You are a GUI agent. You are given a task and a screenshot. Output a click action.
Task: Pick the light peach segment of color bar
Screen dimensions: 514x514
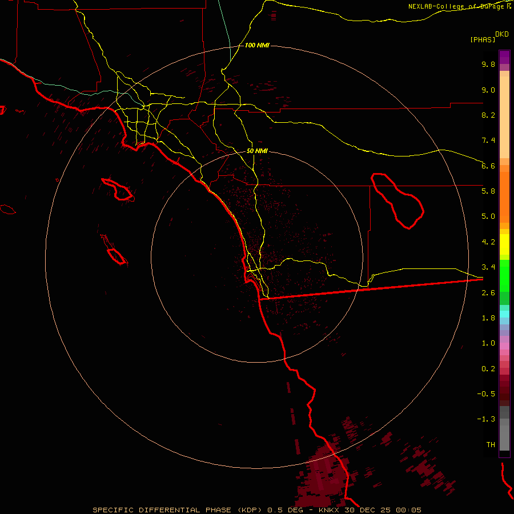(x=504, y=117)
